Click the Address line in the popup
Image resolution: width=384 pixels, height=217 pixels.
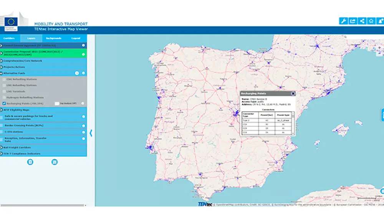tap(266, 104)
